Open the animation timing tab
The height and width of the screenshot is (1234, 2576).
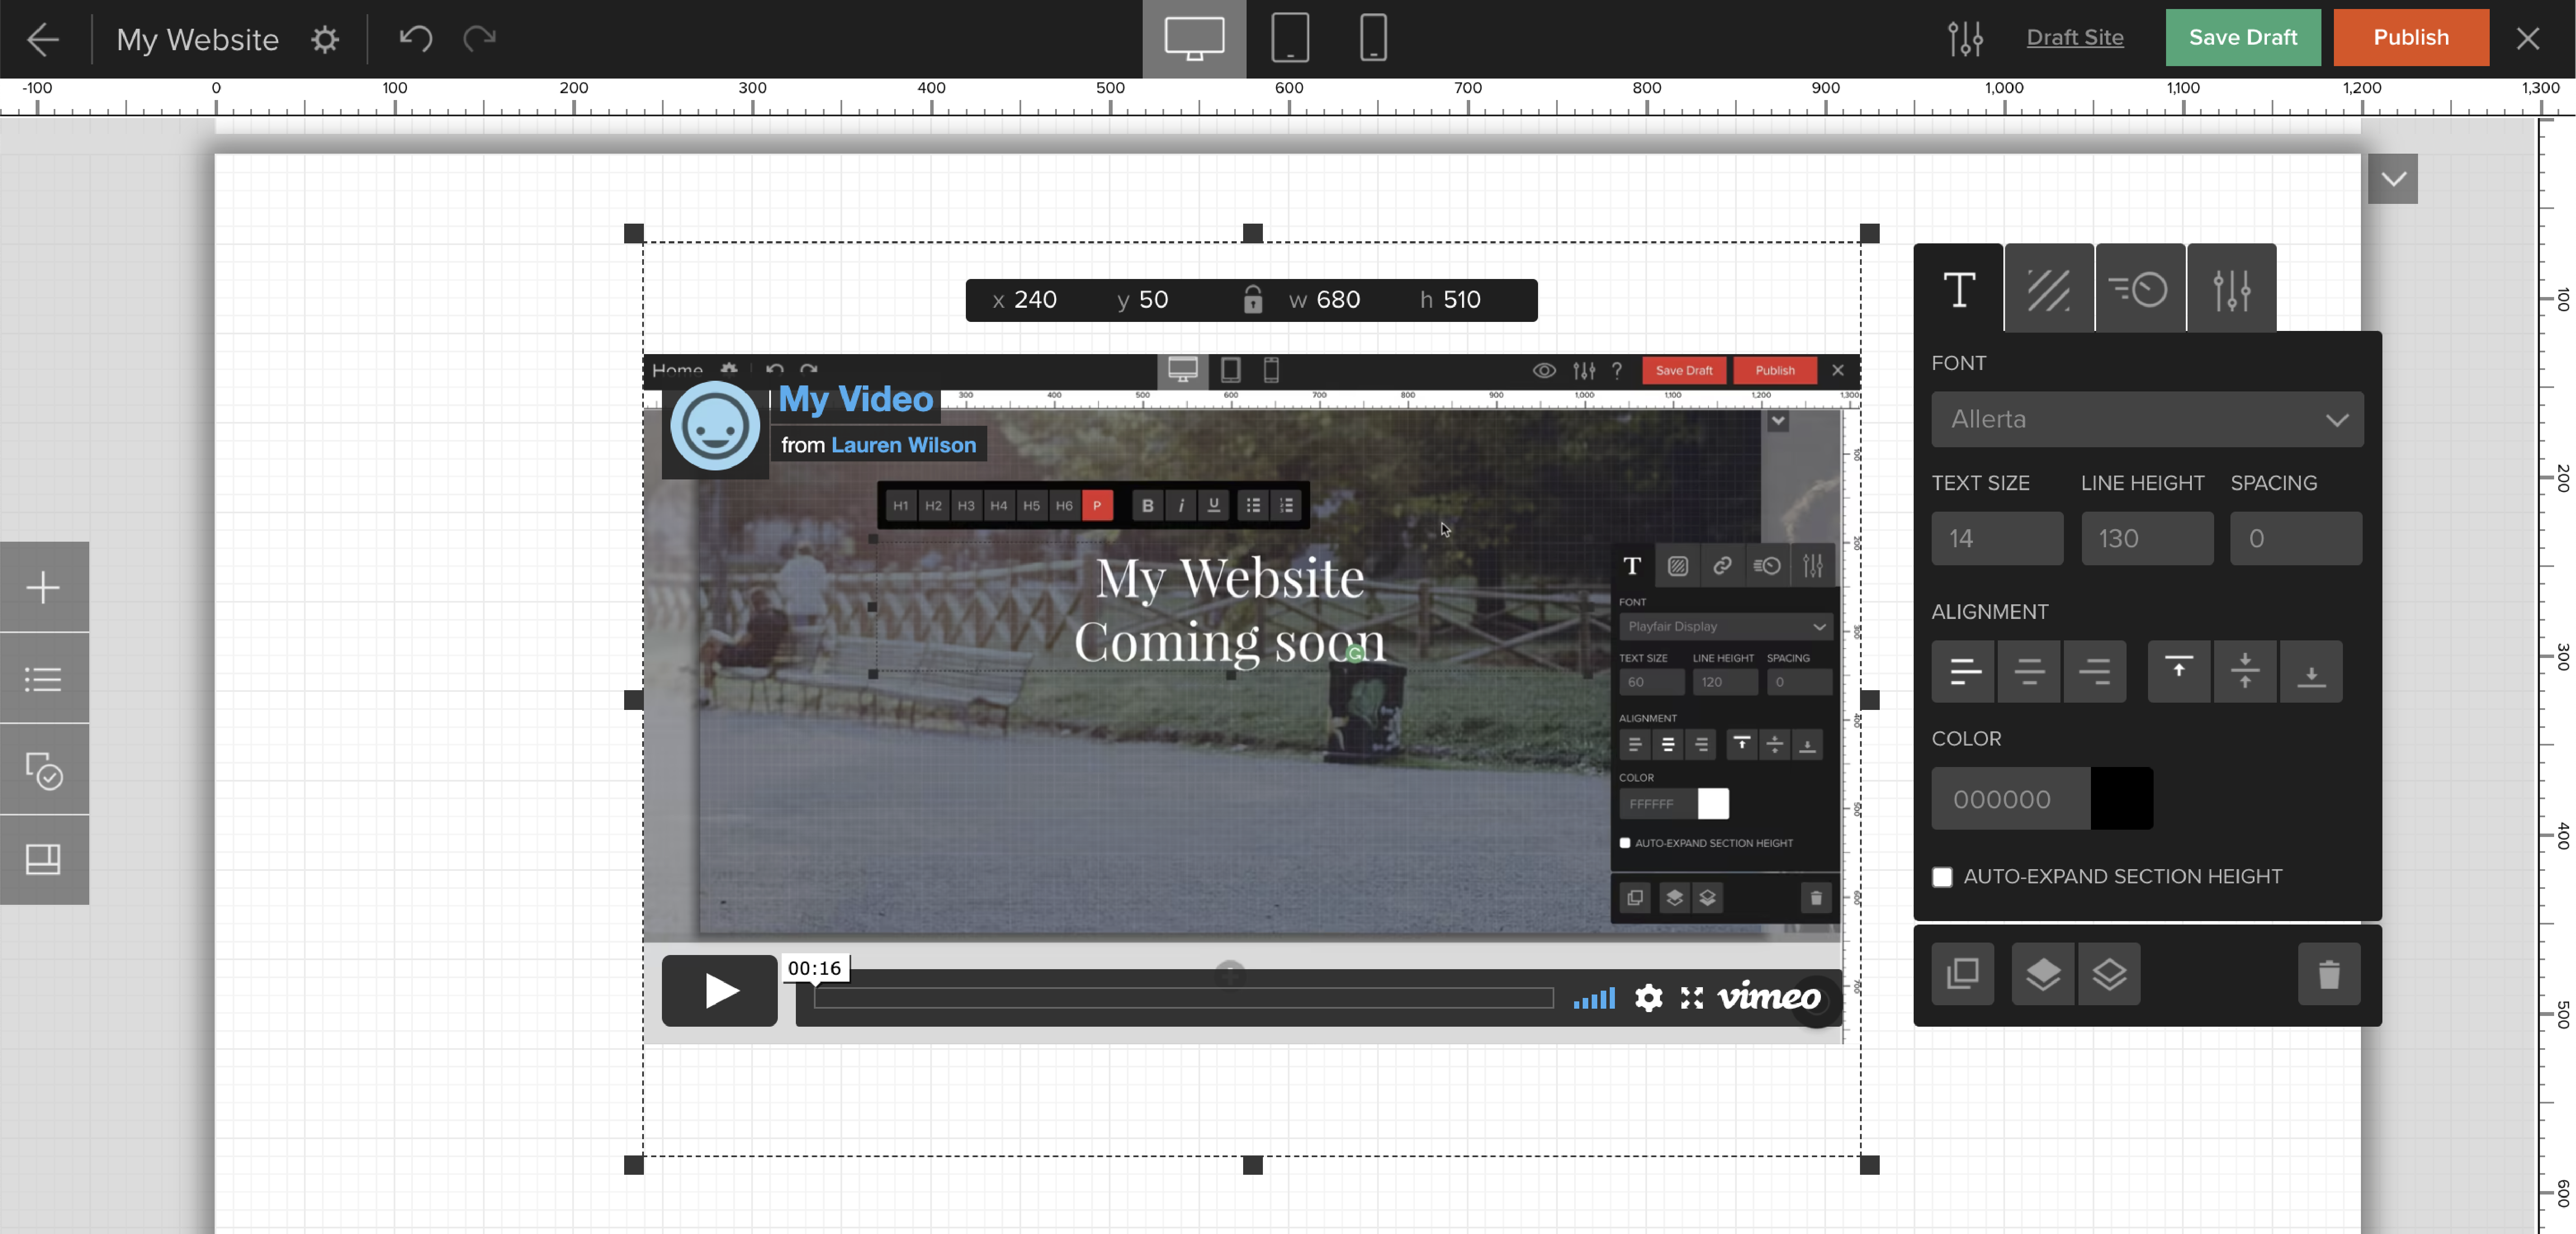coord(2139,289)
